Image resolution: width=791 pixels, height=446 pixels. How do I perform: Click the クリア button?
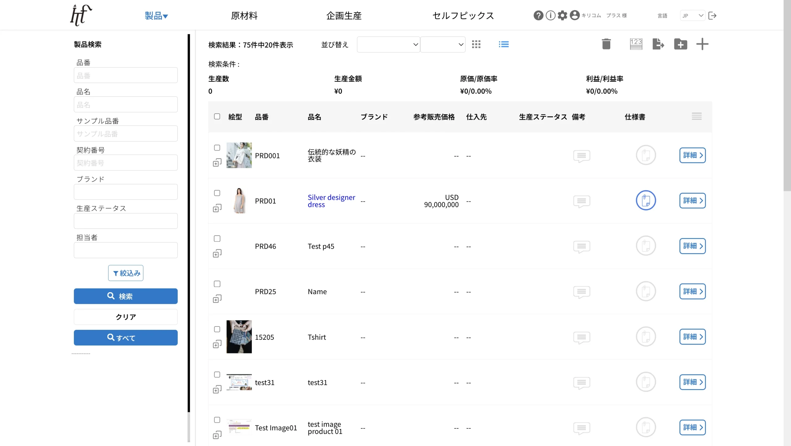126,317
